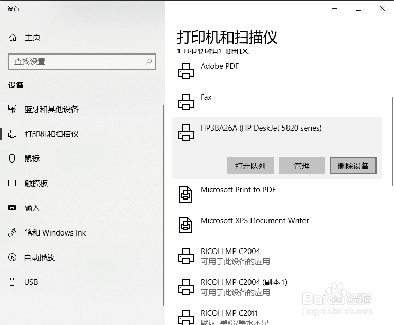This screenshot has width=394, height=325.
Task: Click 打开队列 button for HP printer
Action: 250,166
